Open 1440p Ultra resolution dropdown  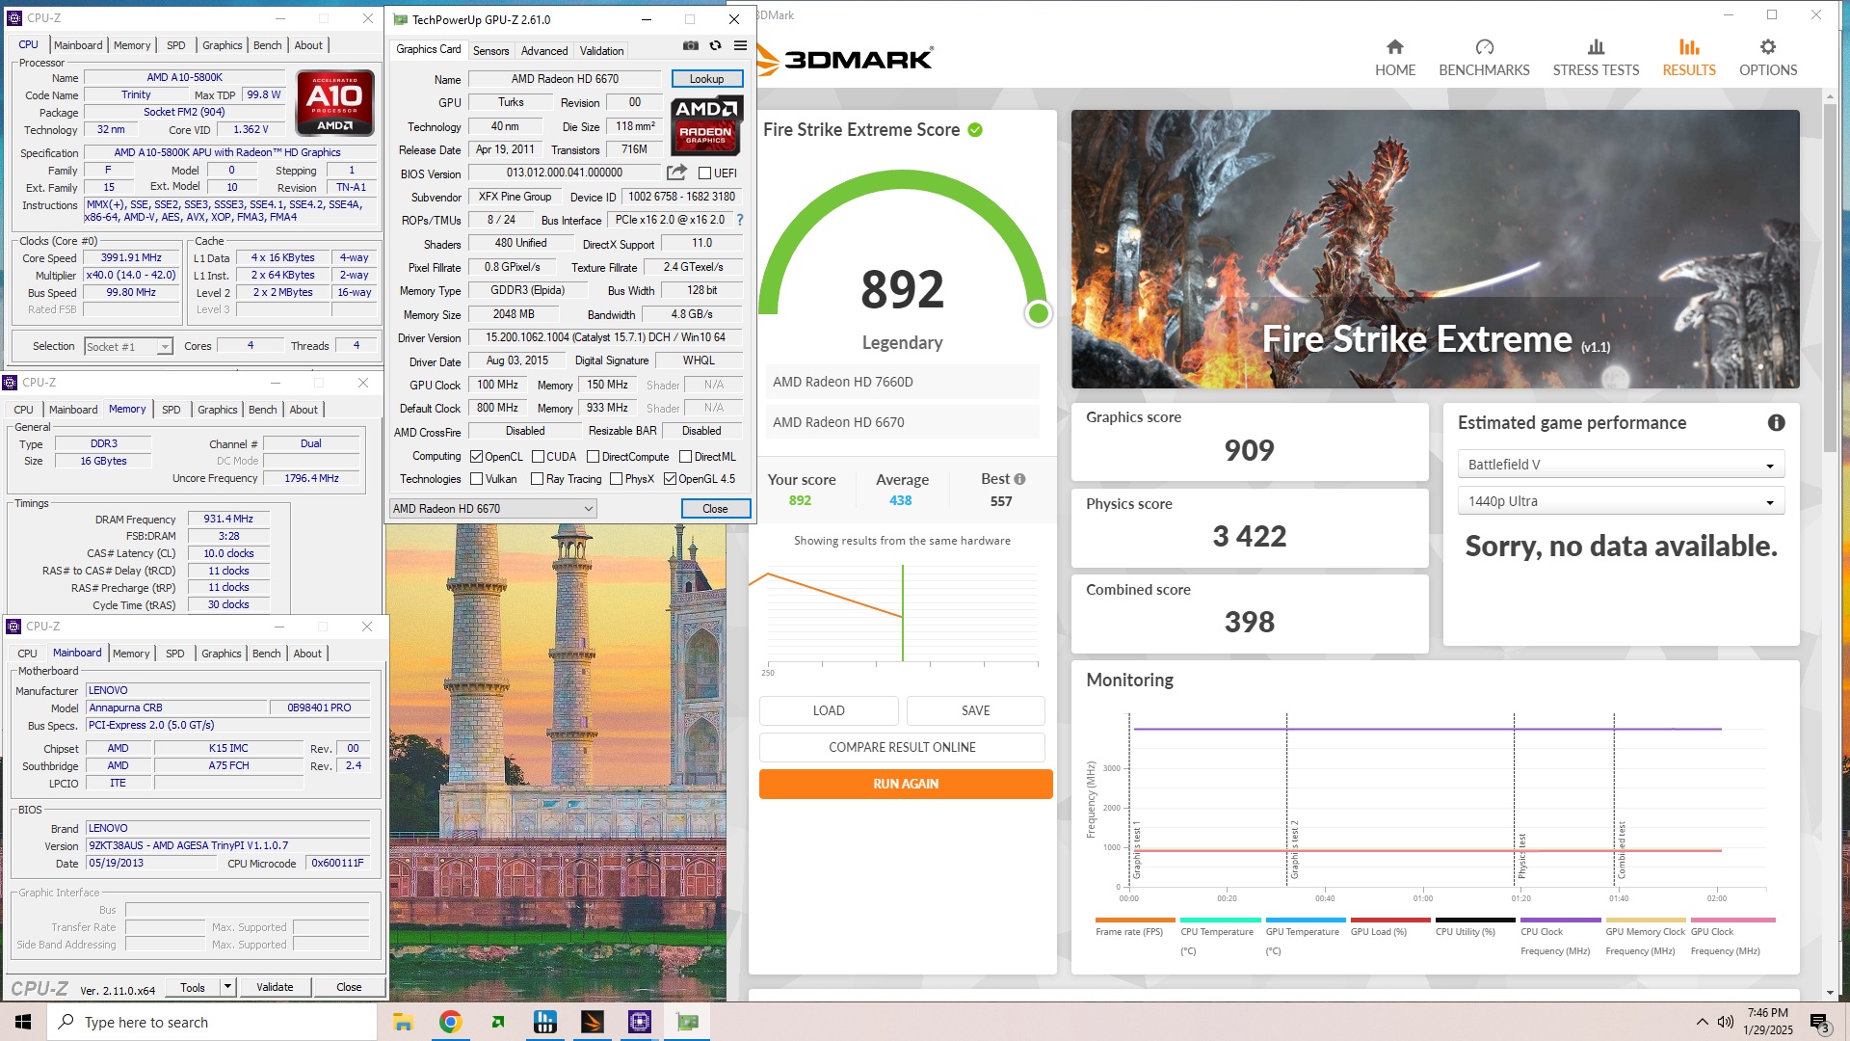tap(1621, 501)
